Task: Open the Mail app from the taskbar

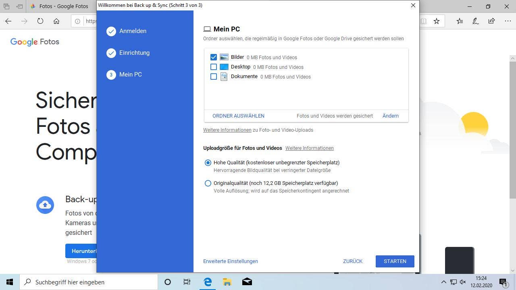Action: 247,282
